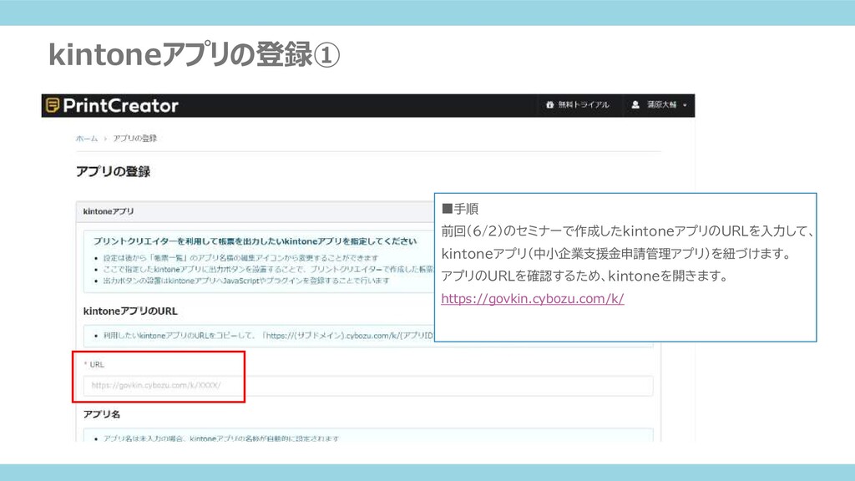Click the bullet text starting アプリ名は未入力の場合

click(221, 438)
